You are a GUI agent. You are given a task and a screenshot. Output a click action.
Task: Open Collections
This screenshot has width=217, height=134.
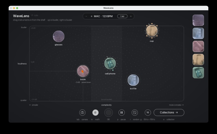tap(169, 112)
